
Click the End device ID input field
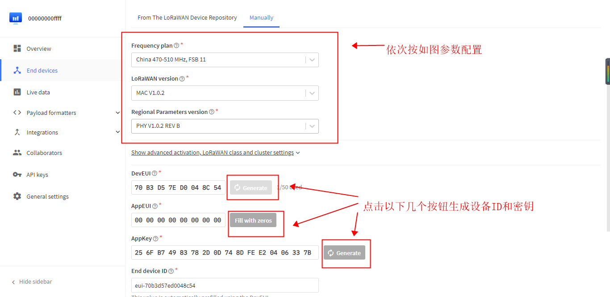(225, 285)
